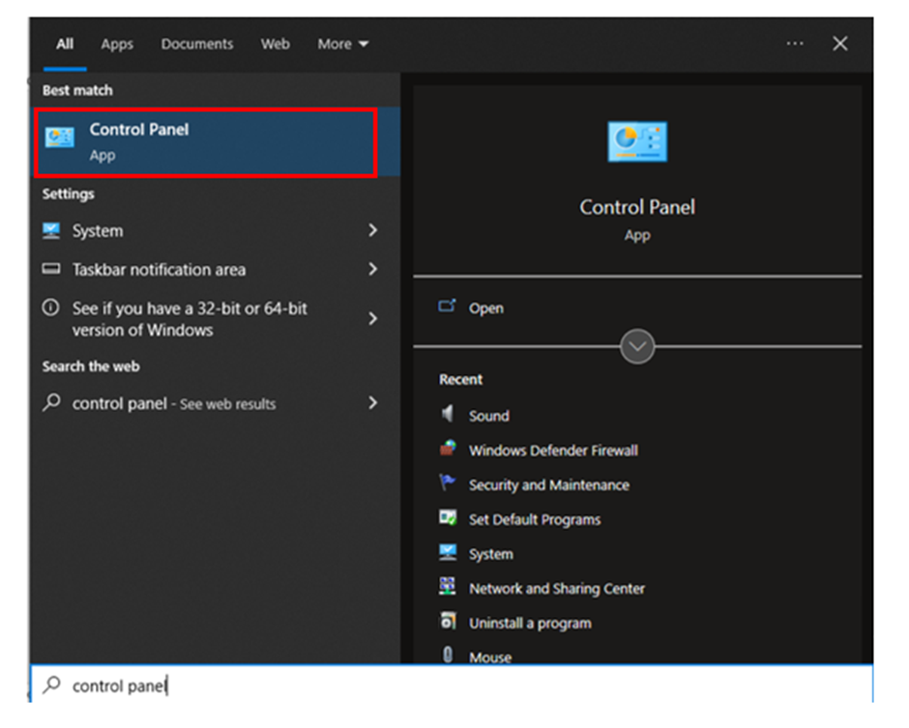Viewport: 909px width, 728px height.
Task: Click the Mouse icon in Recent list
Action: click(448, 655)
